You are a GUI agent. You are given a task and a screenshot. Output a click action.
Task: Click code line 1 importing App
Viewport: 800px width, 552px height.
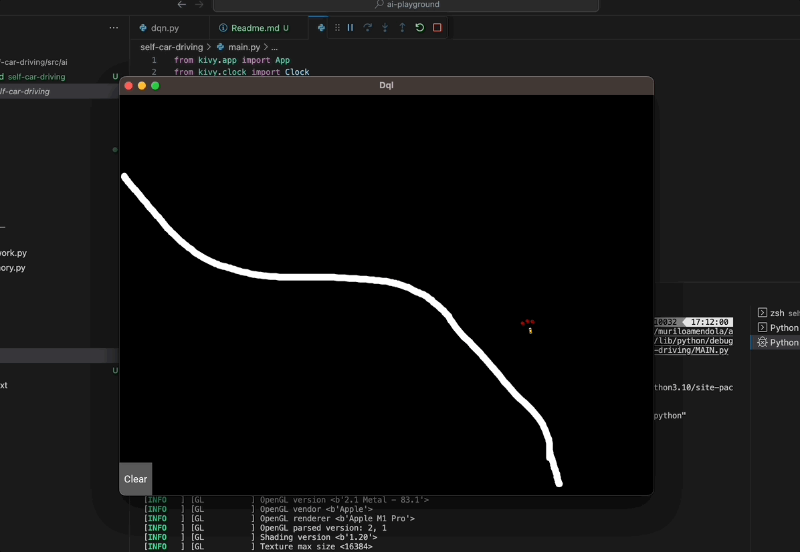(231, 60)
